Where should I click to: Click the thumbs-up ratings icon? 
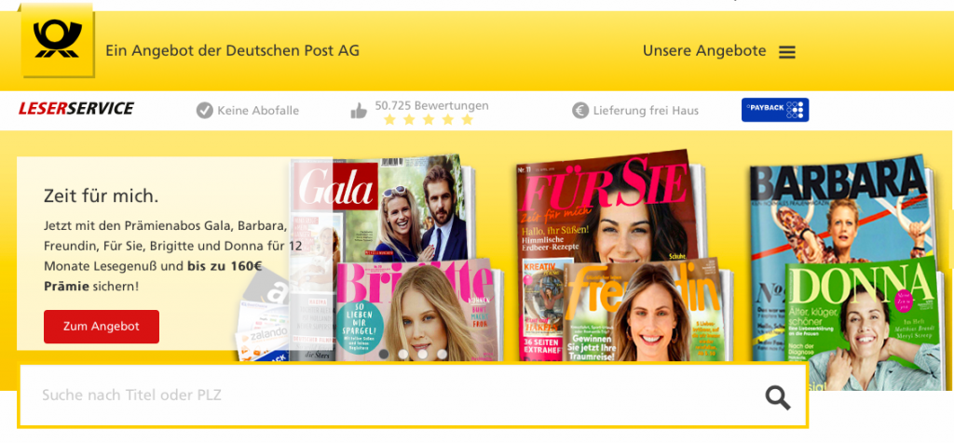point(359,111)
